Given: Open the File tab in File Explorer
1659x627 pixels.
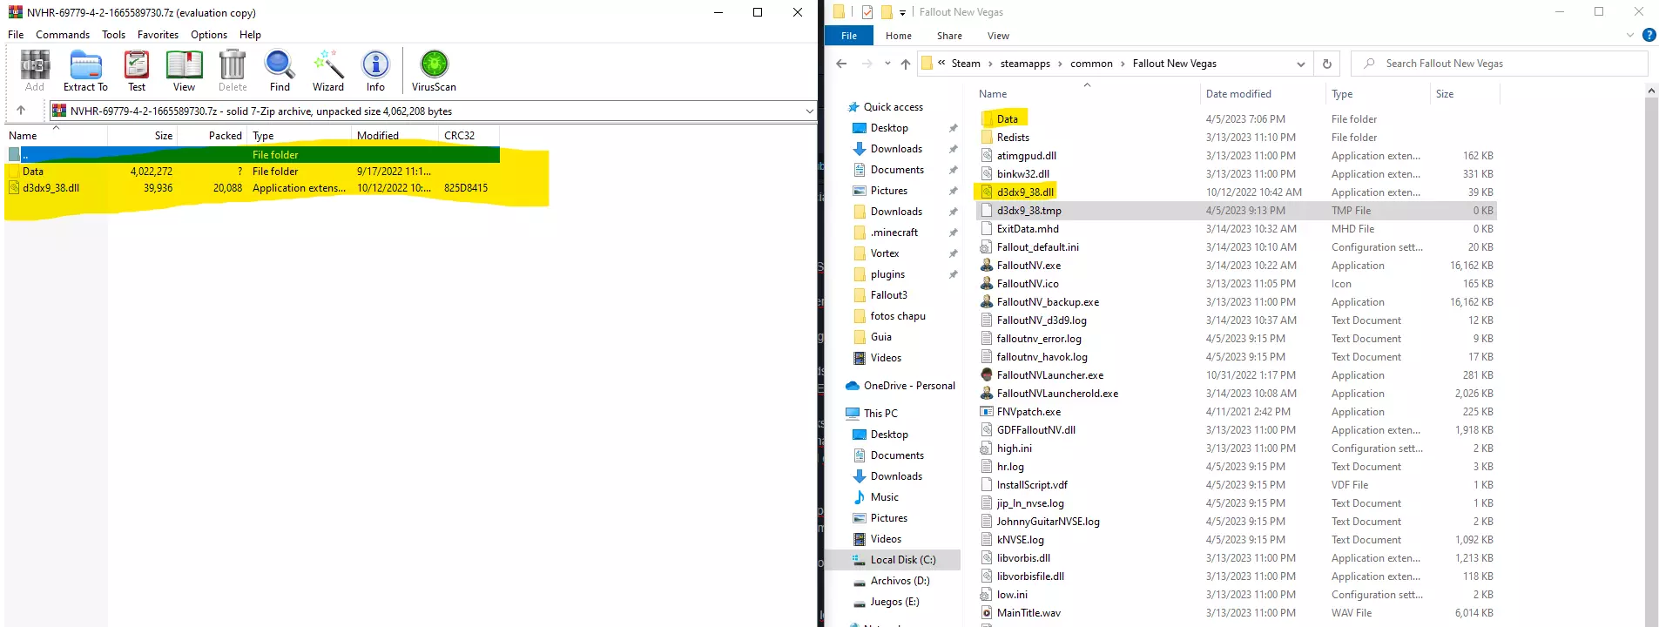Looking at the screenshot, I should [x=849, y=36].
